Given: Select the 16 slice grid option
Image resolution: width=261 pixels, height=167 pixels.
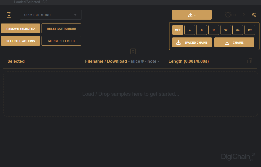Looking at the screenshot, I should pyautogui.click(x=214, y=30).
